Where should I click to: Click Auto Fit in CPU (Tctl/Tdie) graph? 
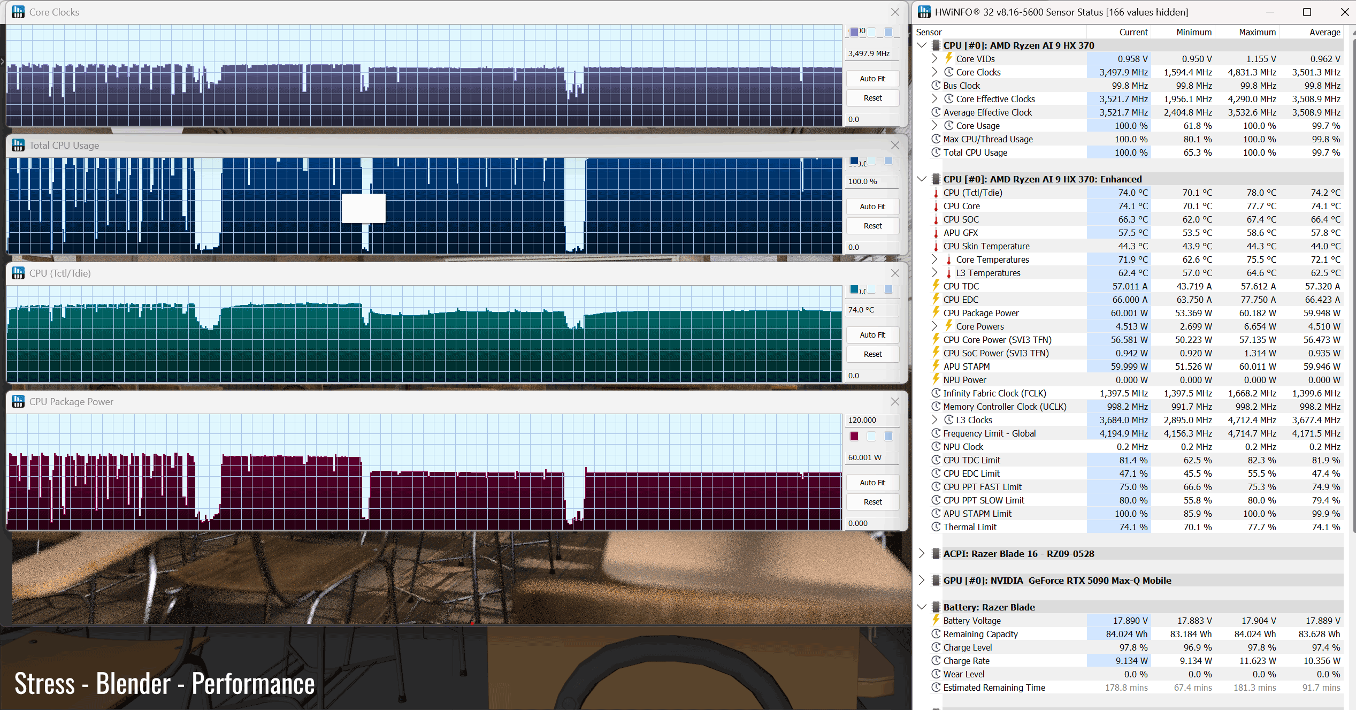(872, 335)
